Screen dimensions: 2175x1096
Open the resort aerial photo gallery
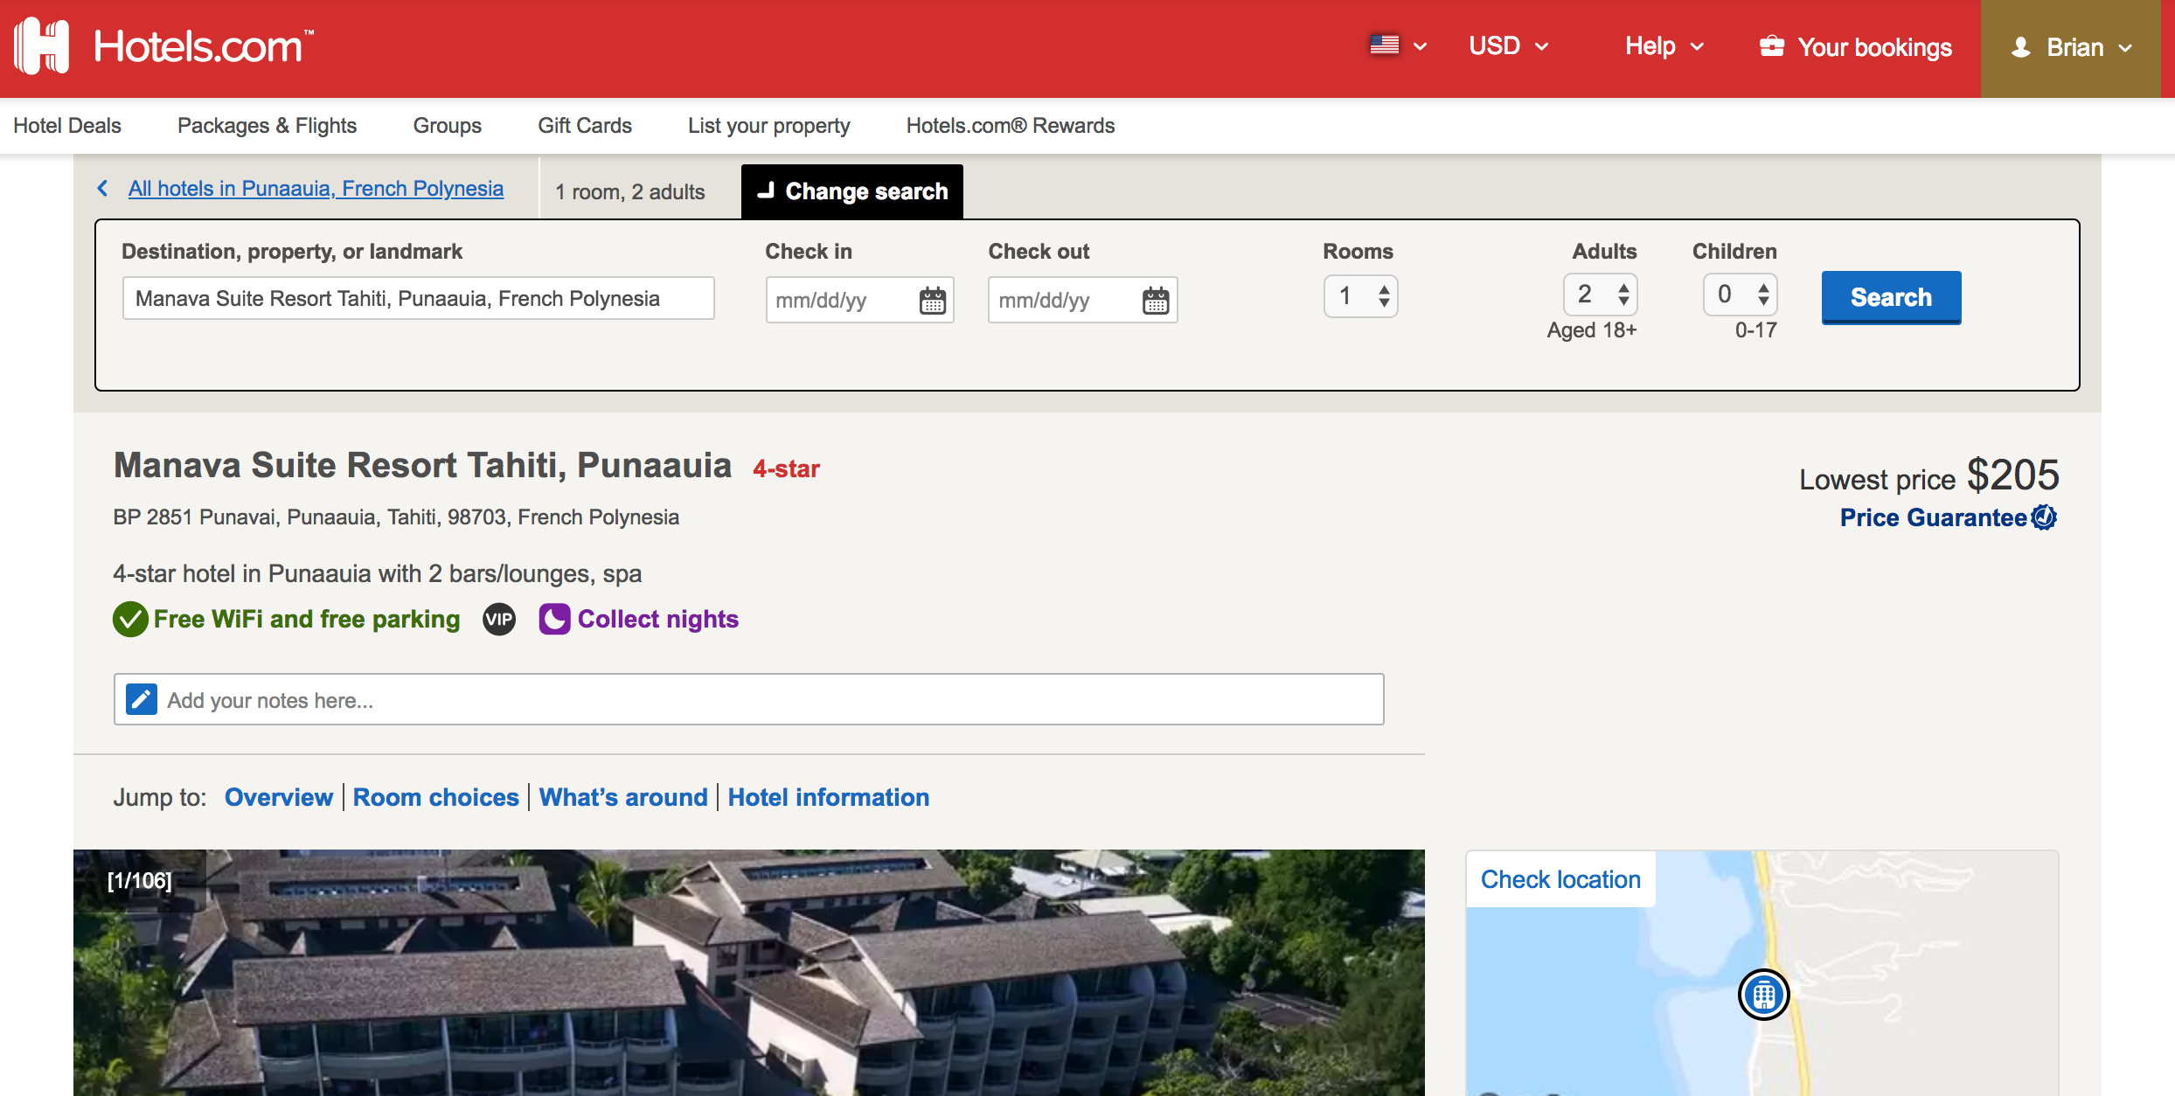749,973
